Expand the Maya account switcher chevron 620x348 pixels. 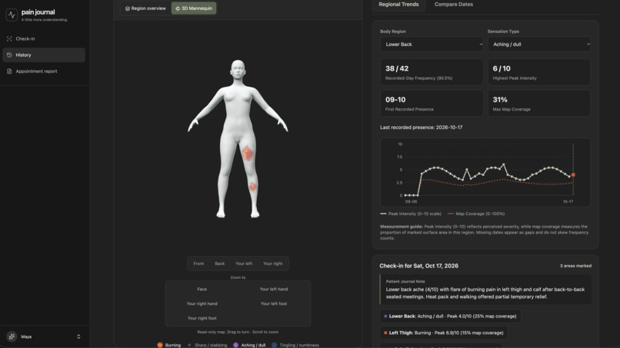point(78,336)
